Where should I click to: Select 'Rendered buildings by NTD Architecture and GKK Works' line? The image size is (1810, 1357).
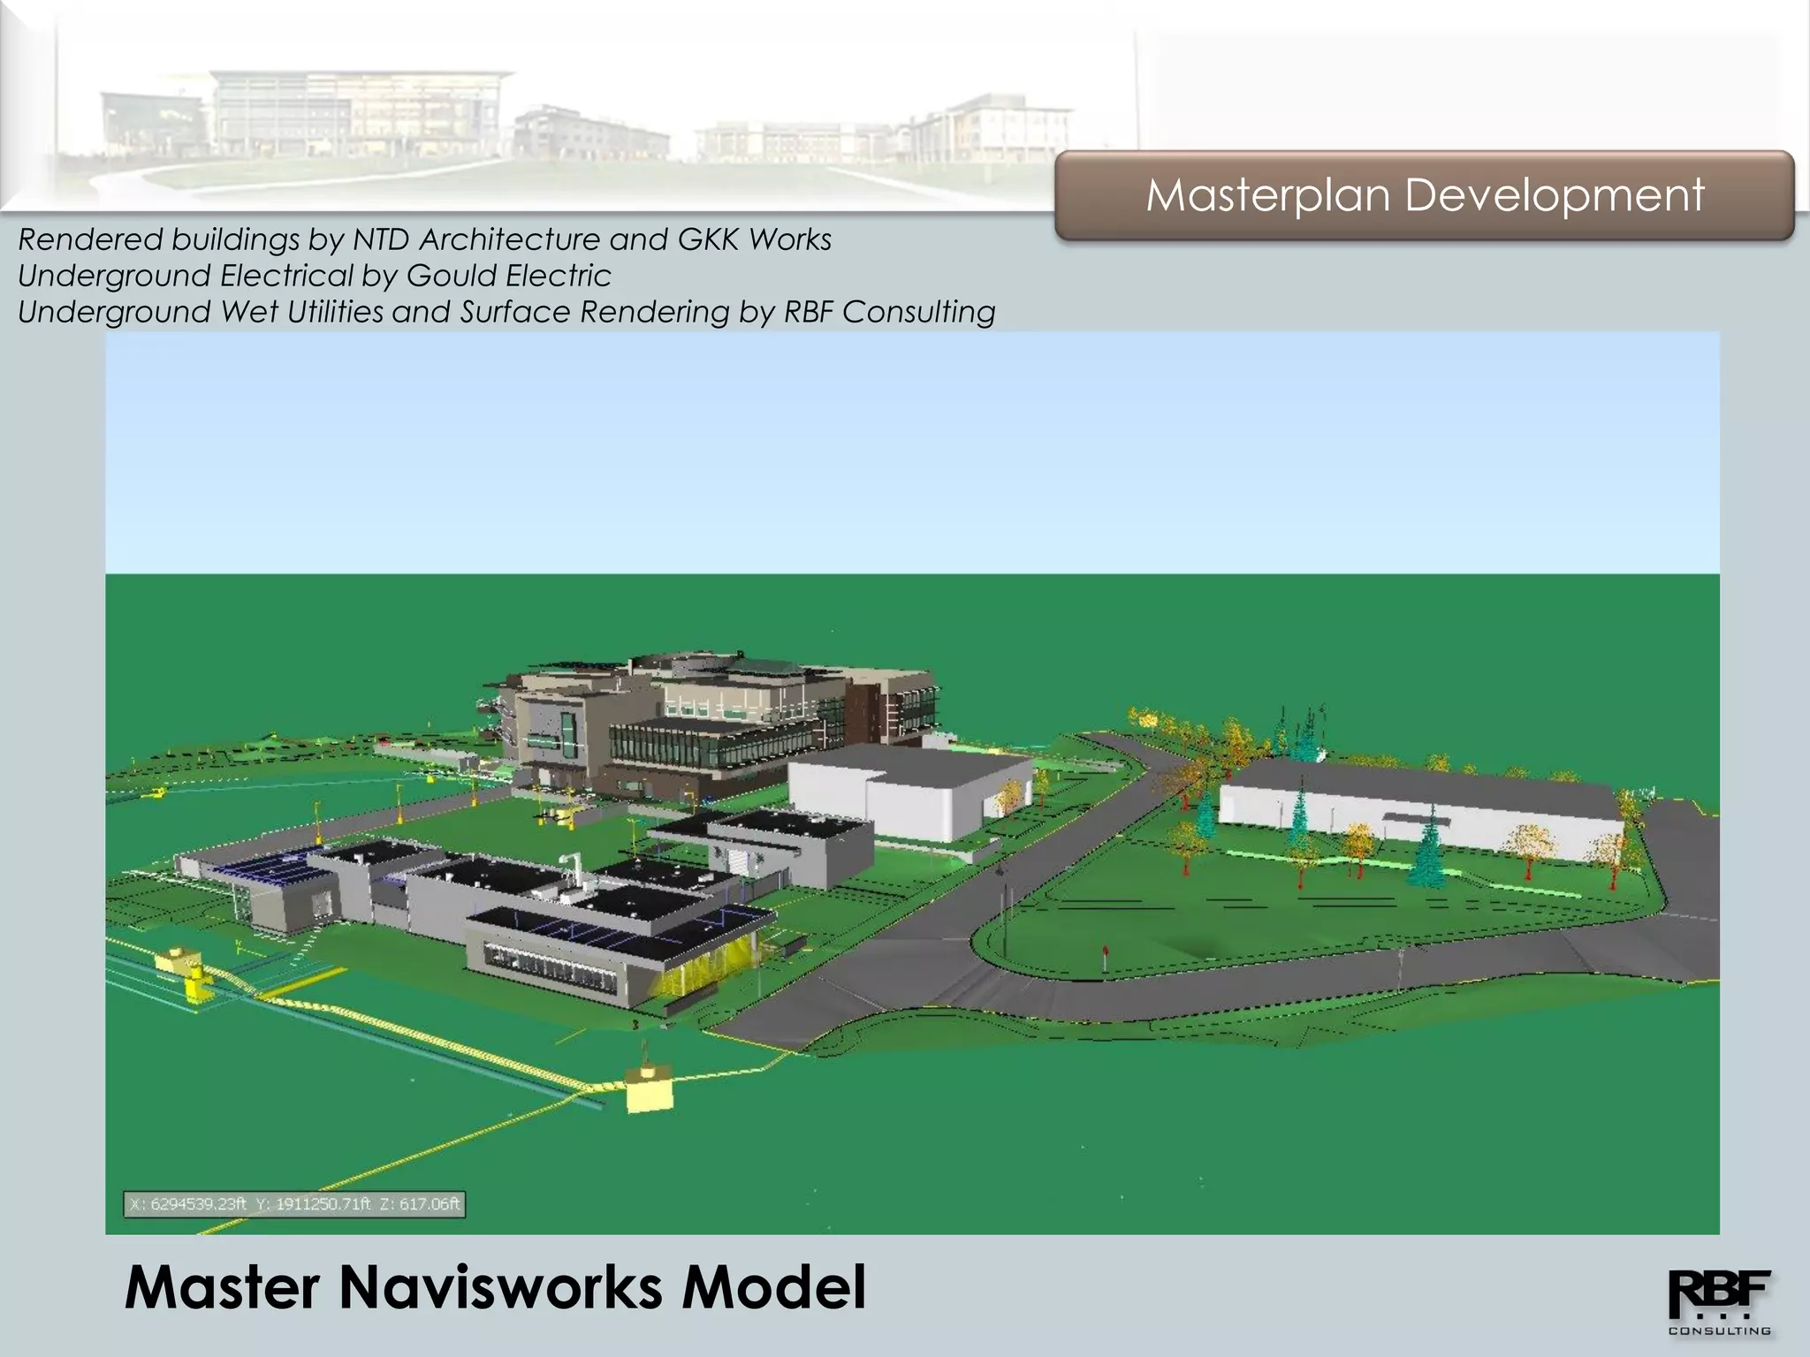(x=425, y=239)
